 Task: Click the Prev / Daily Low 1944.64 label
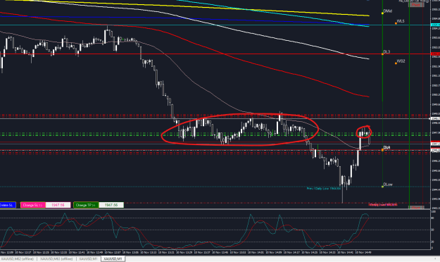click(x=324, y=189)
